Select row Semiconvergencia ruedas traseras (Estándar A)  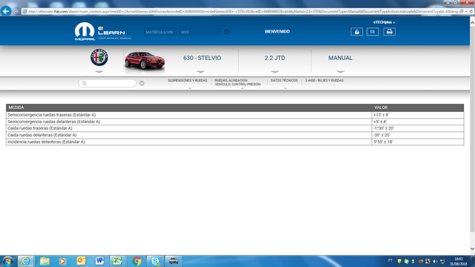(x=235, y=115)
